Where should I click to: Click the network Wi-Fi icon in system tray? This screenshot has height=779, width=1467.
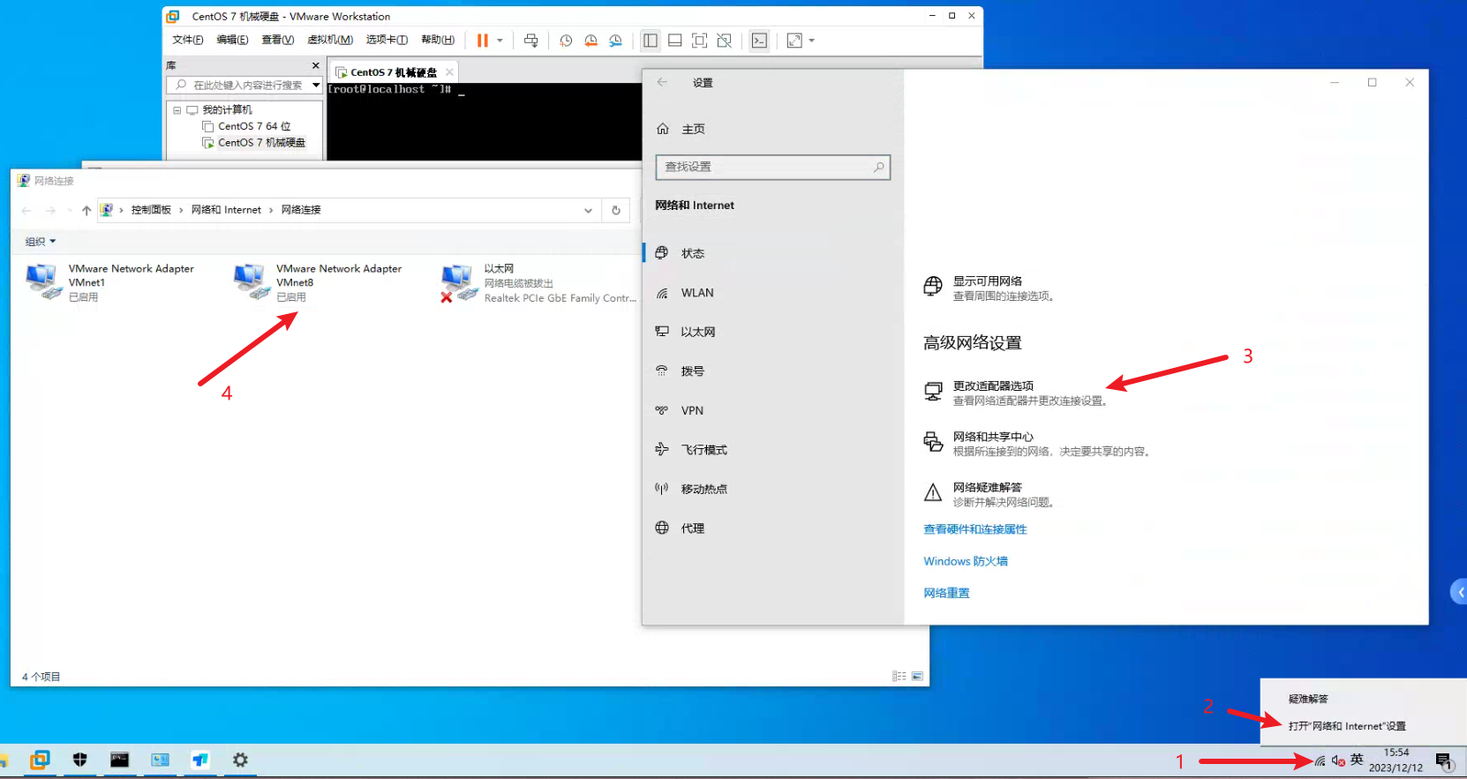coord(1320,760)
